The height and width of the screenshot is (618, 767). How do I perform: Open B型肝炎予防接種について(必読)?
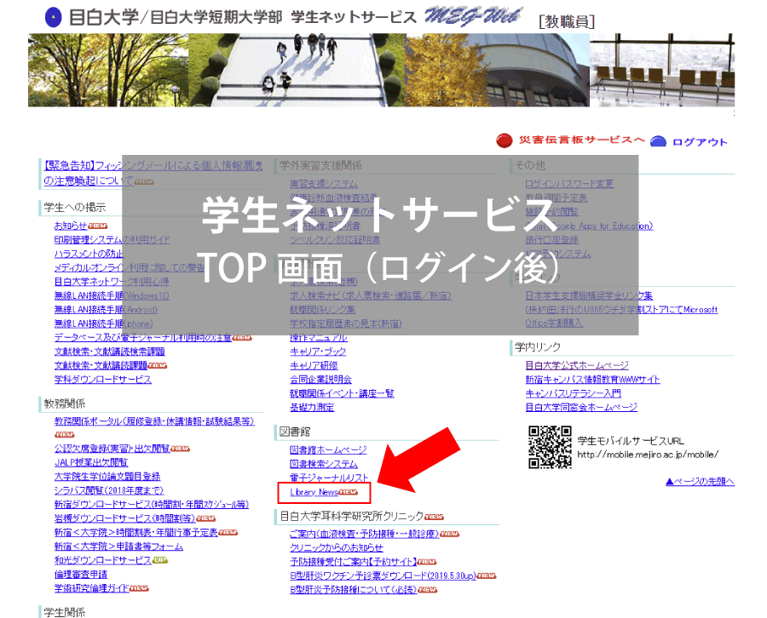(x=353, y=590)
